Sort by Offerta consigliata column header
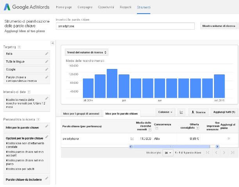The height and width of the screenshot is (187, 239). (x=190, y=126)
